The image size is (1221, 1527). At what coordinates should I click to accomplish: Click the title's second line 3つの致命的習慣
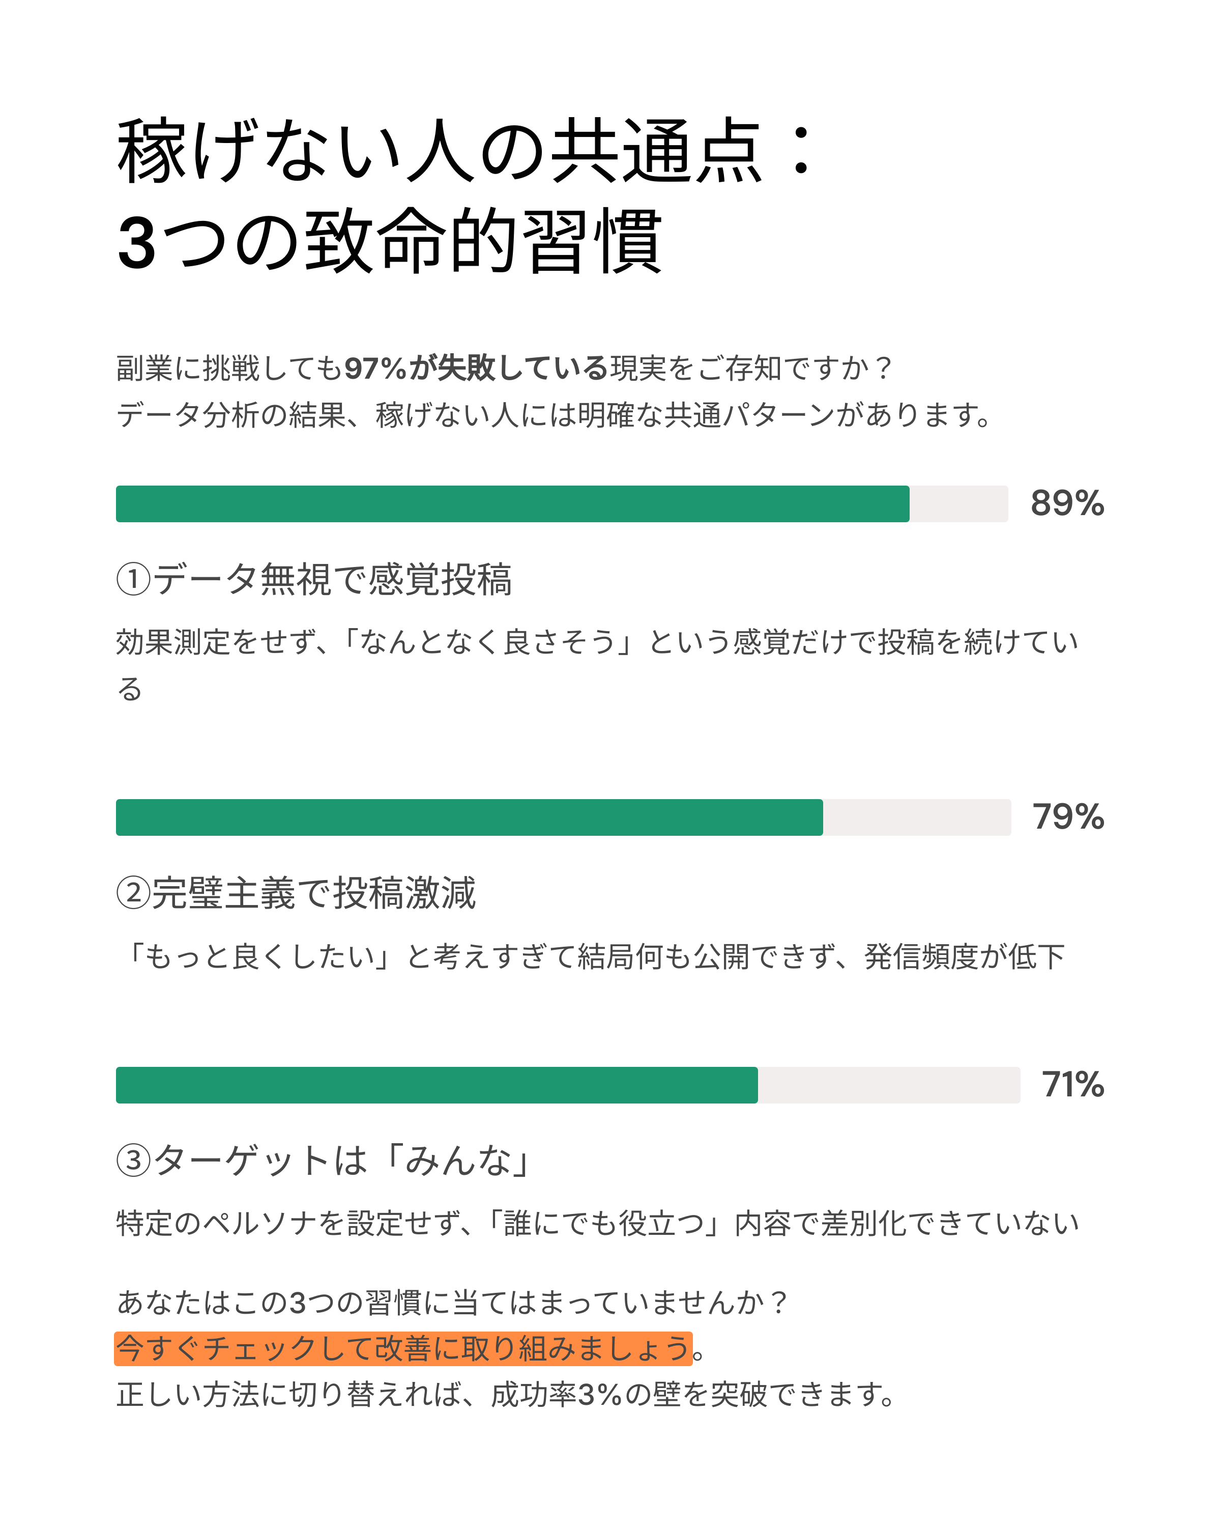(390, 241)
